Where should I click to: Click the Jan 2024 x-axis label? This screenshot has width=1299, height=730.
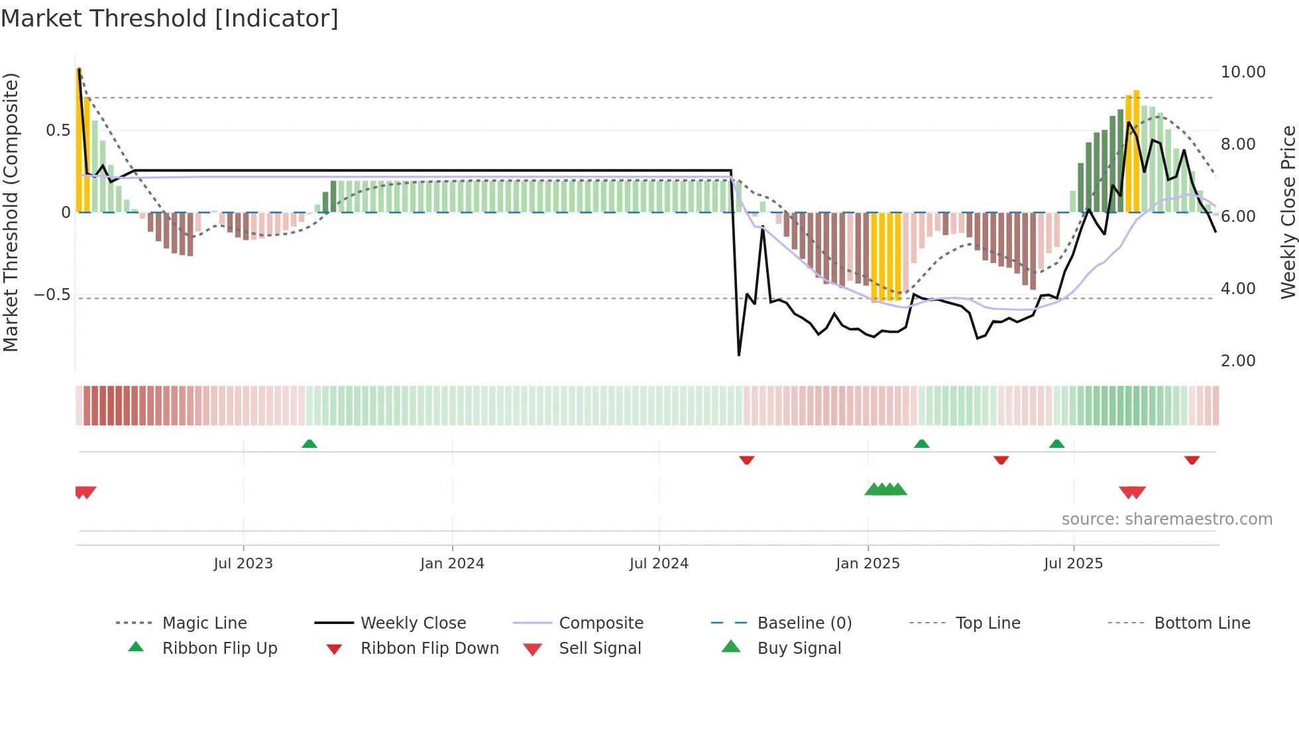click(x=452, y=564)
